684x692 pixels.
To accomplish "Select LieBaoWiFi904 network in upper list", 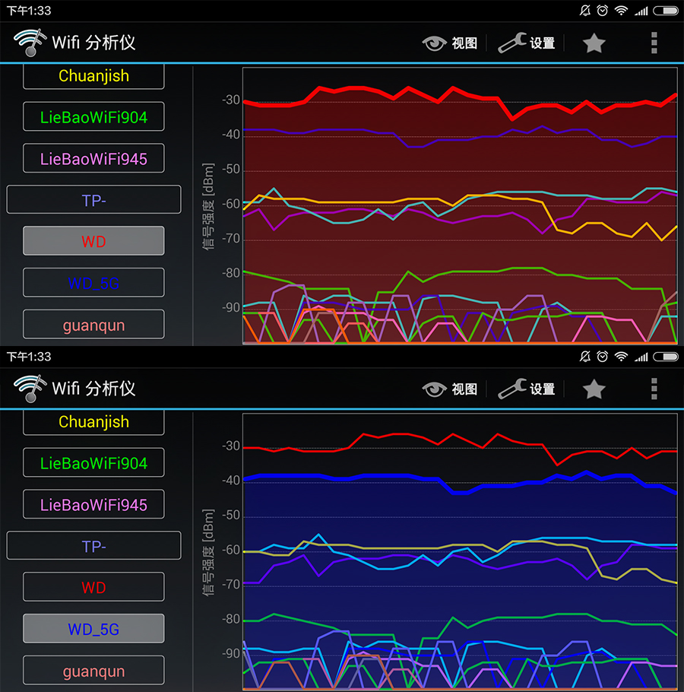I will [93, 117].
